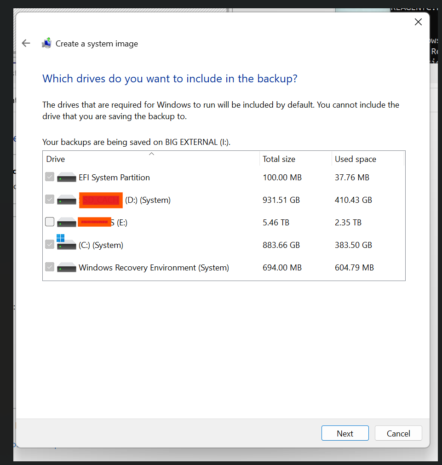Image resolution: width=442 pixels, height=465 pixels.
Task: Click the E: drive icon
Action: 67,222
